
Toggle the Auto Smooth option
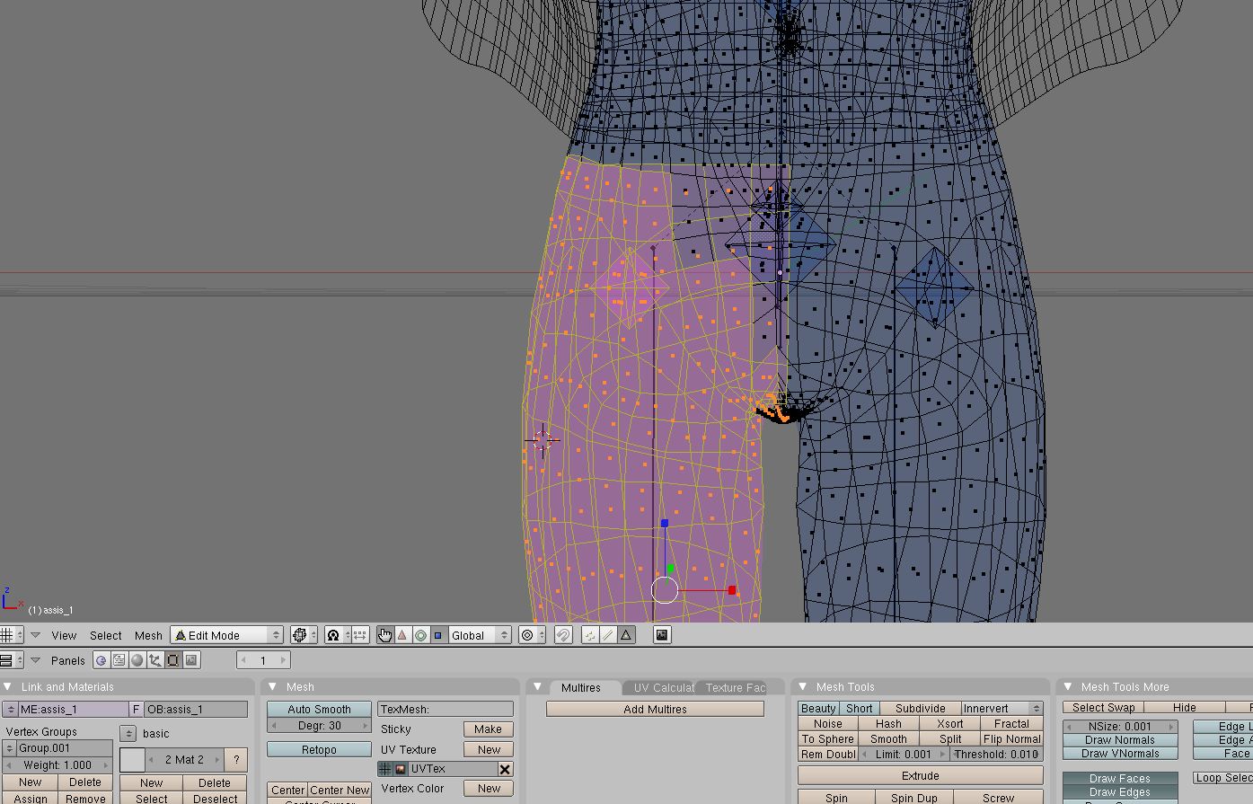tap(319, 709)
